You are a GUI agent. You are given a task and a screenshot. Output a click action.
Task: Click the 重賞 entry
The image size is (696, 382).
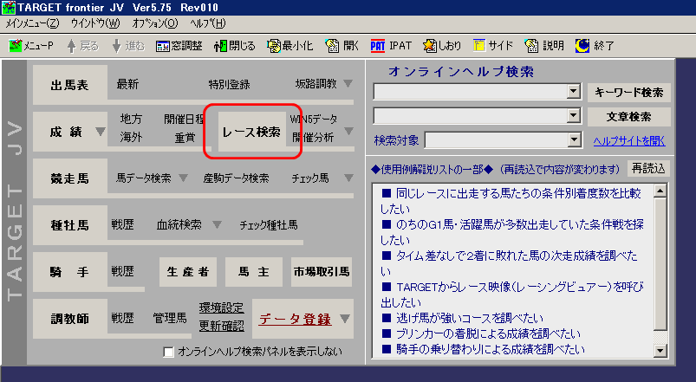(x=185, y=138)
